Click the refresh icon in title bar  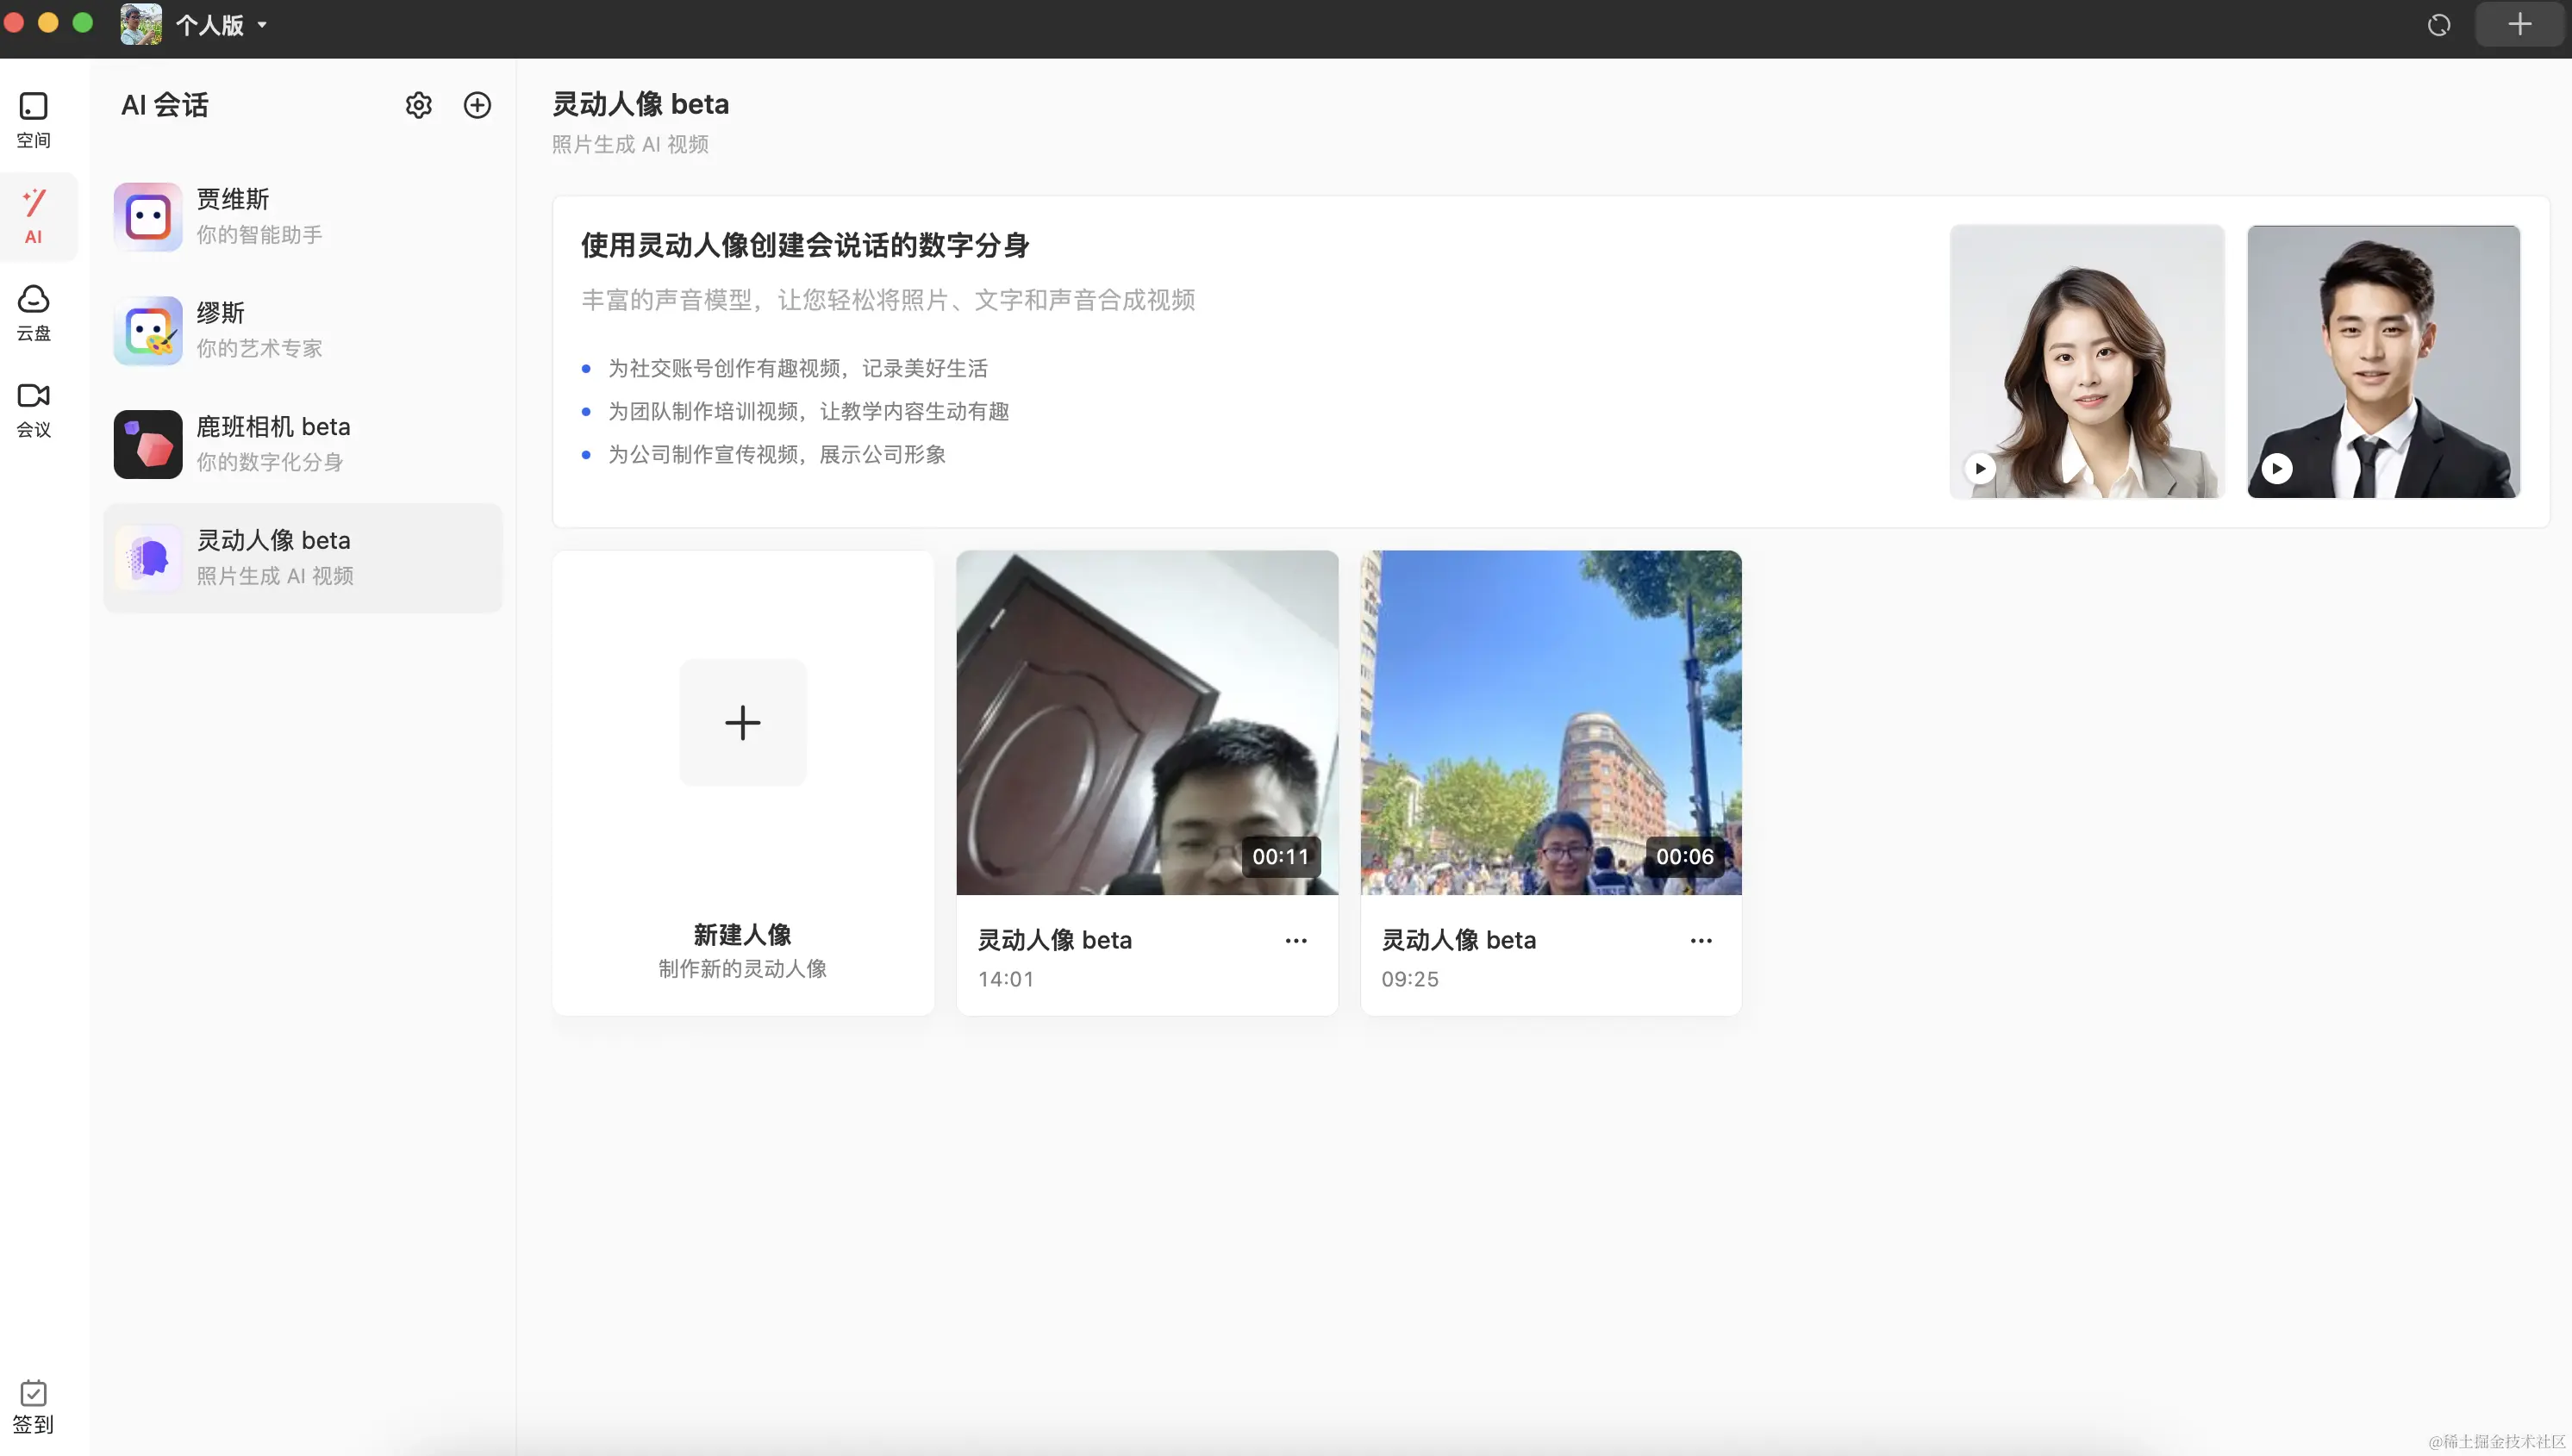tap(2438, 25)
